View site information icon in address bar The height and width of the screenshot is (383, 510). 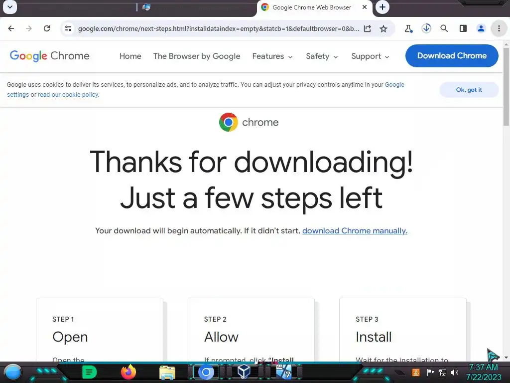(68, 28)
